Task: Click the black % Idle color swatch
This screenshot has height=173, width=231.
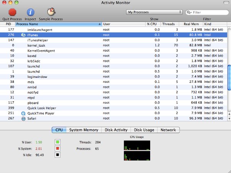Action: 57,155
